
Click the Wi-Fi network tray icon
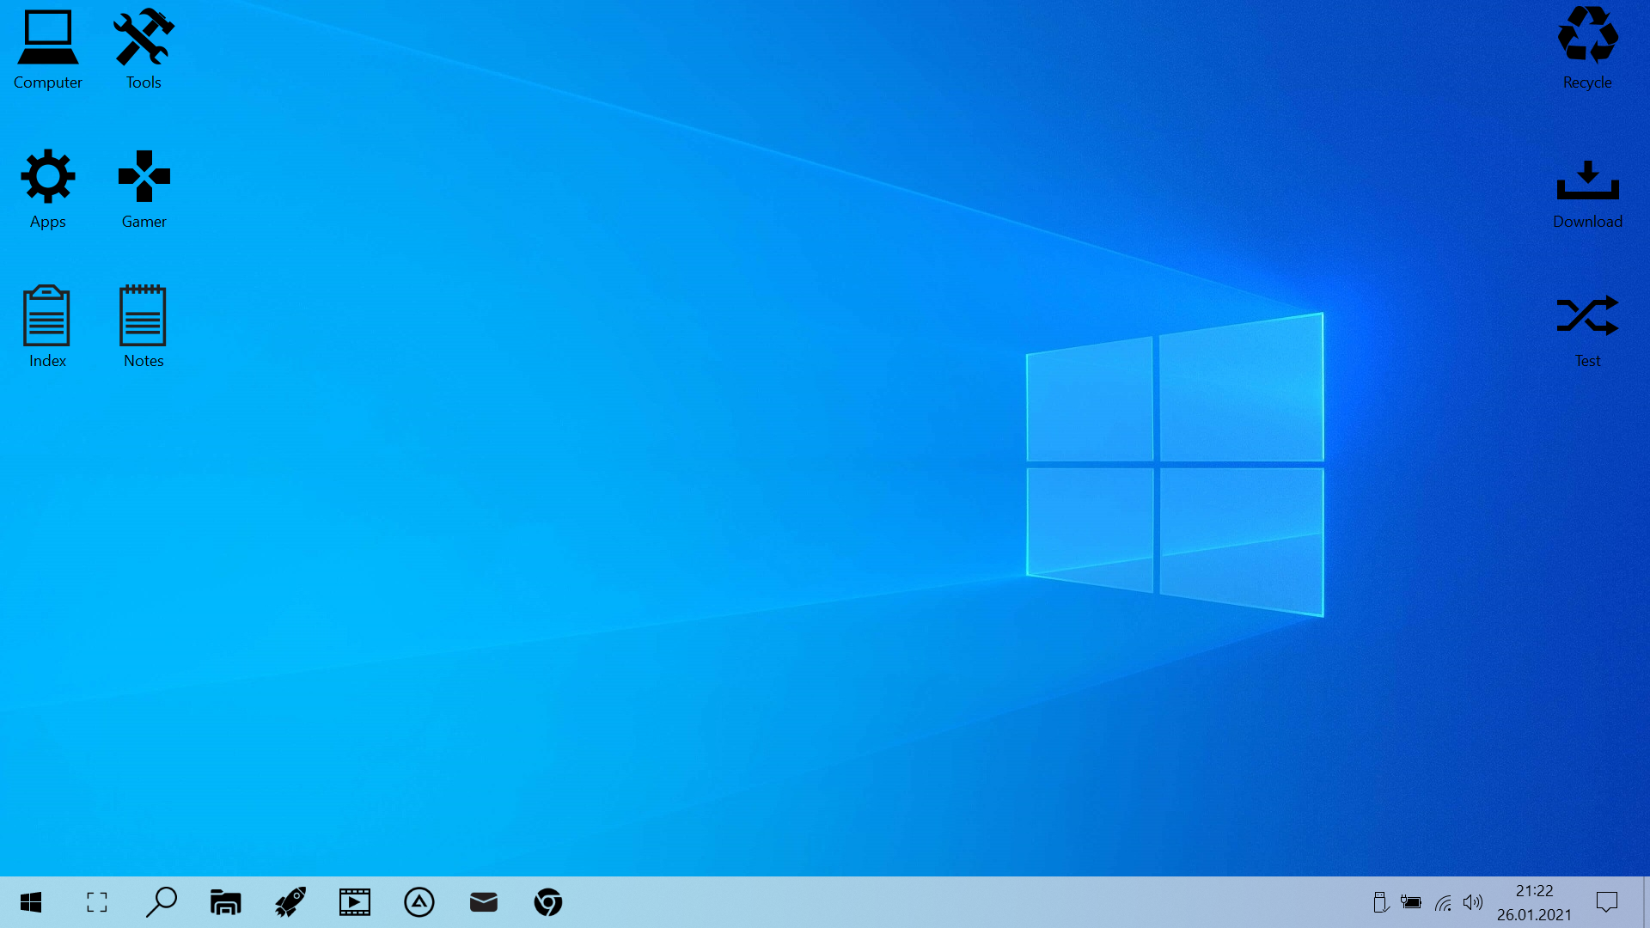pyautogui.click(x=1443, y=903)
